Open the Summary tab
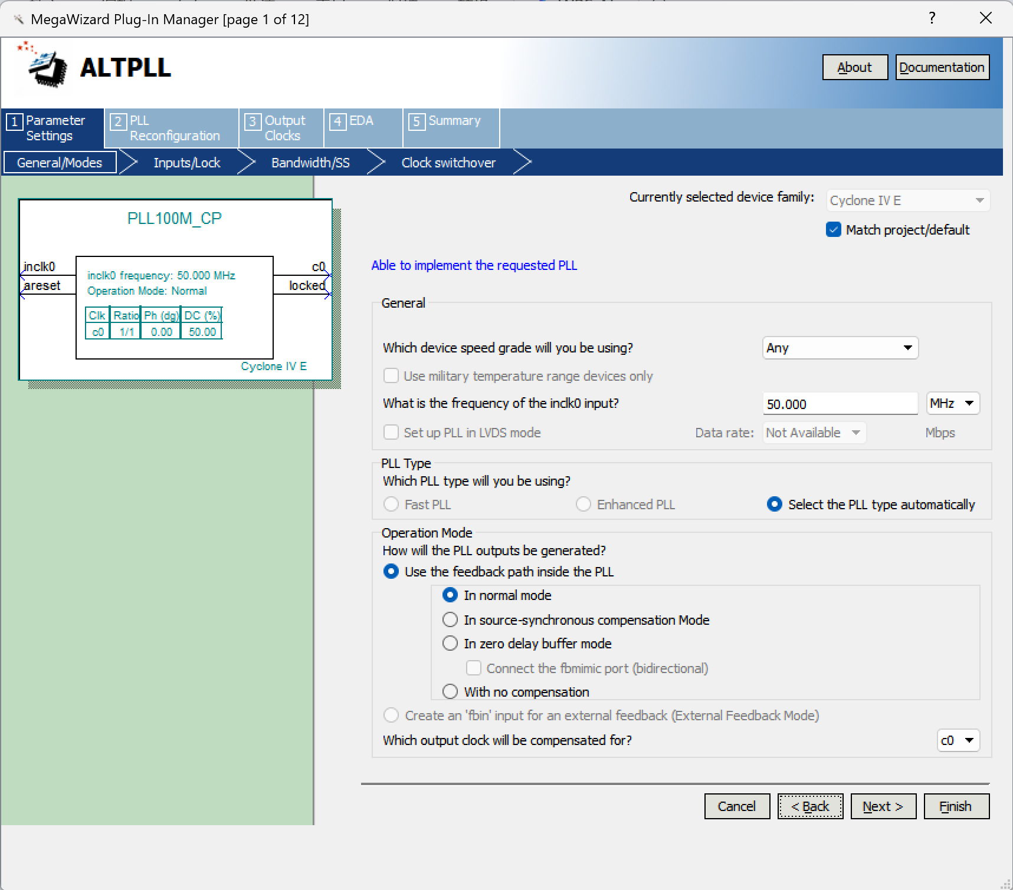This screenshot has height=890, width=1013. (451, 128)
